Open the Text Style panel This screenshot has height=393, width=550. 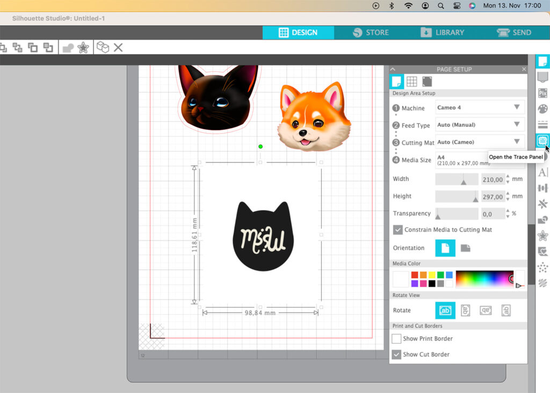click(x=542, y=172)
